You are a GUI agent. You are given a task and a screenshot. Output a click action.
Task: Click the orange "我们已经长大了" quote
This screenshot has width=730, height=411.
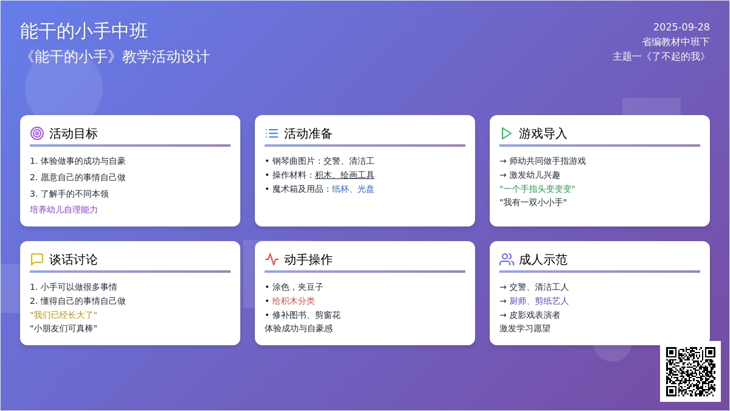(x=63, y=315)
